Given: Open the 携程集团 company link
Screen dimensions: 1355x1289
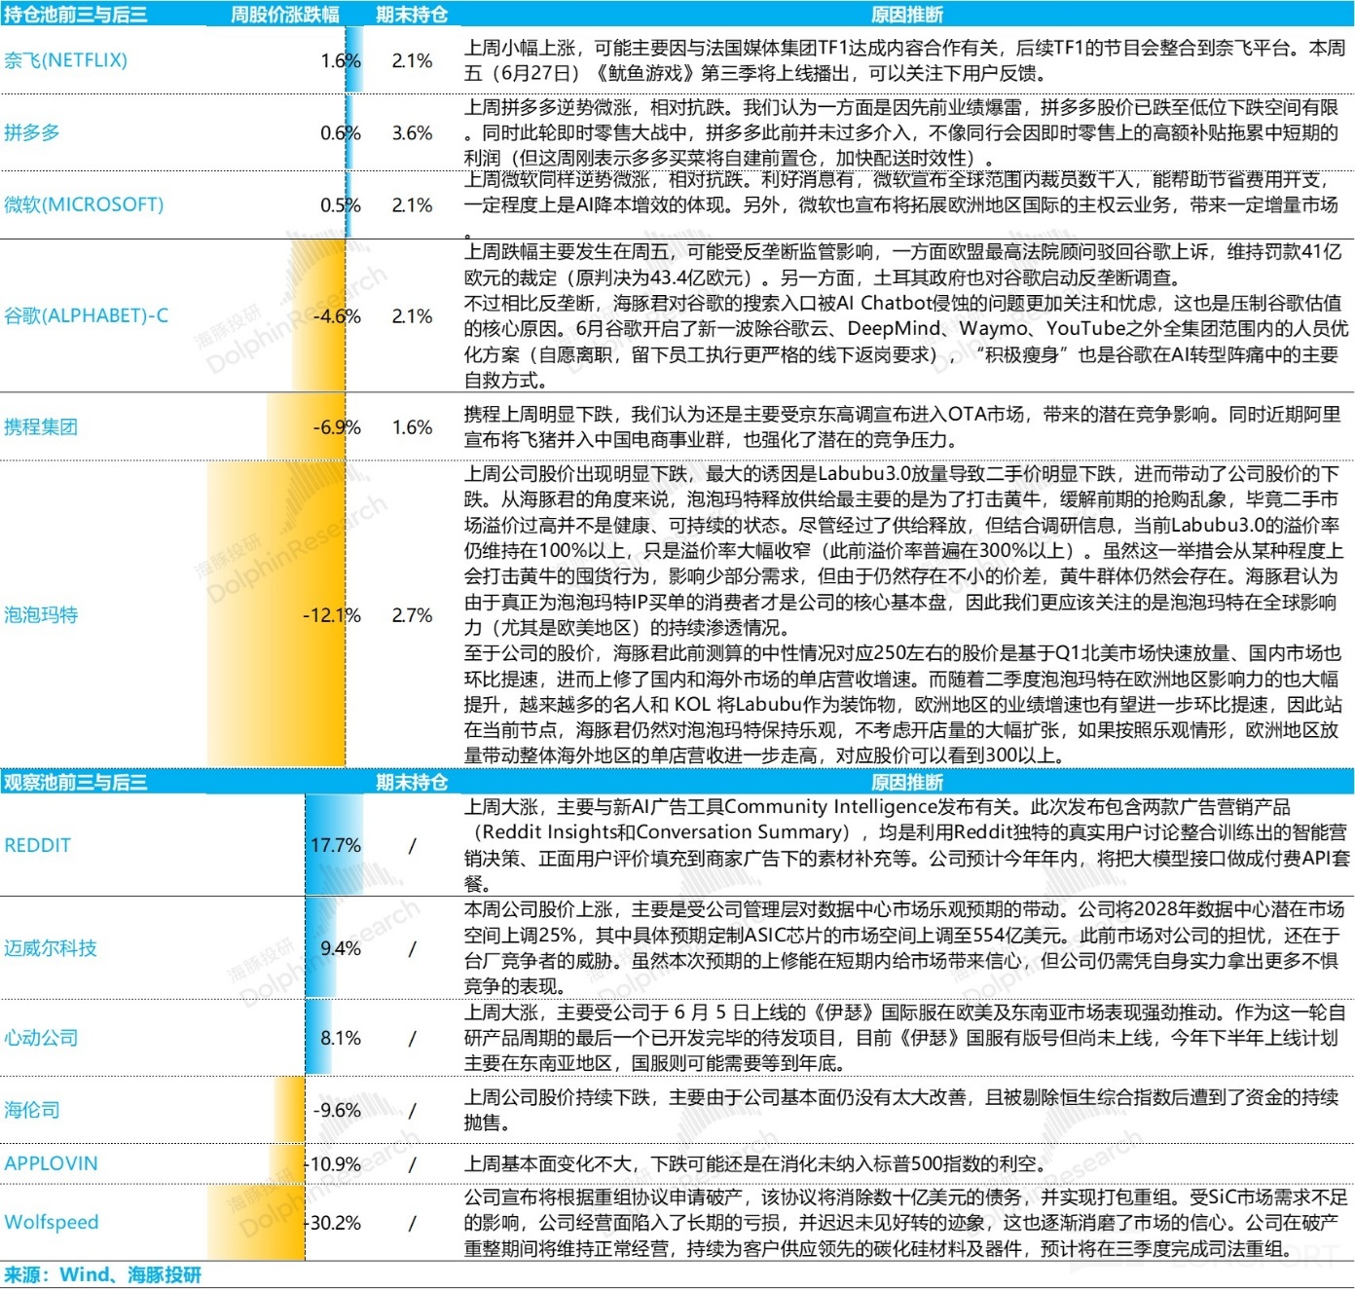Looking at the screenshot, I should point(41,426).
